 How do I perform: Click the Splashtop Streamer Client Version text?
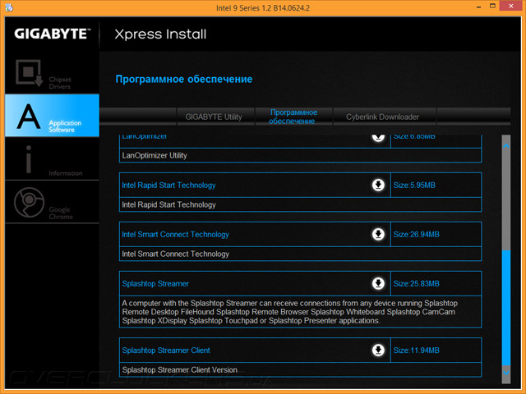tap(180, 370)
